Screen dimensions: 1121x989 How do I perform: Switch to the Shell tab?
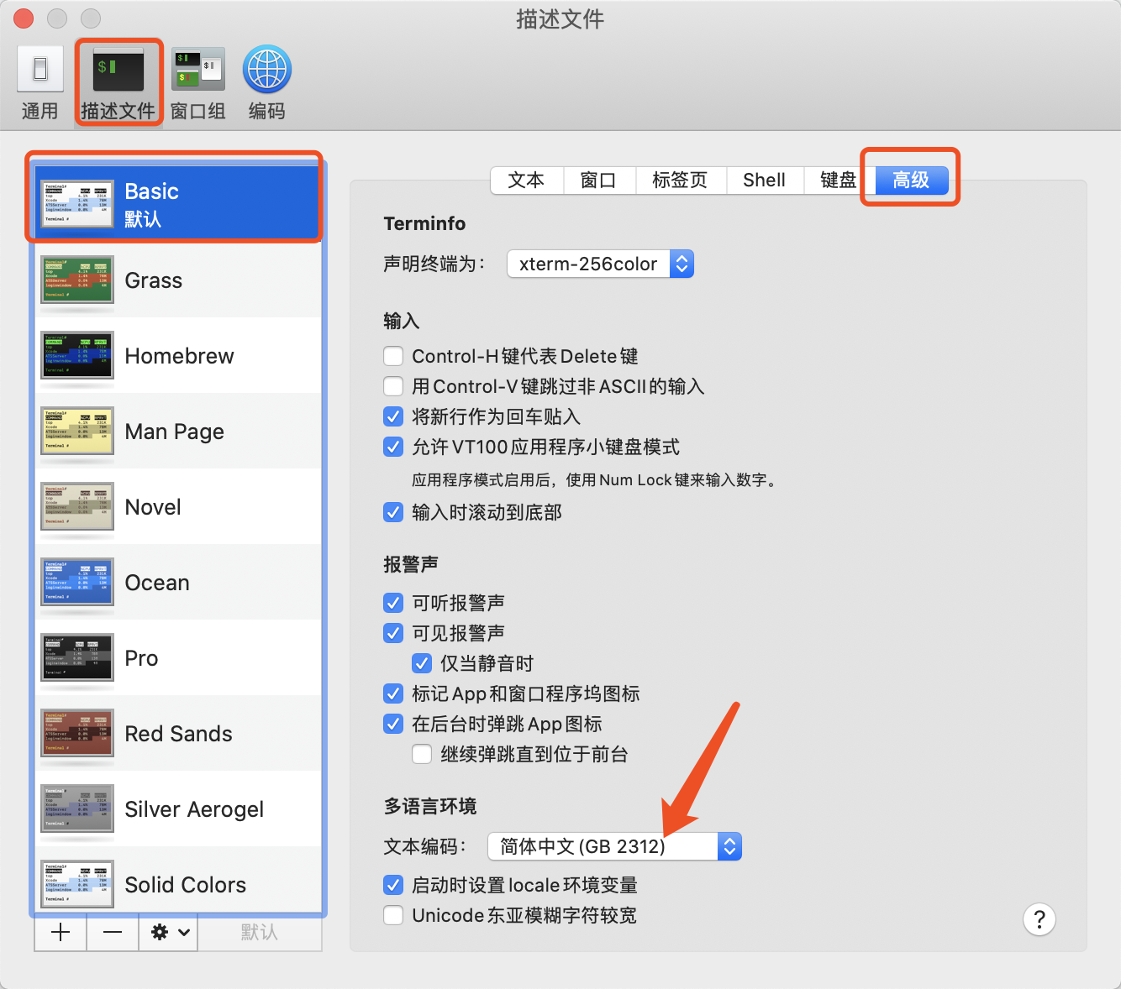pyautogui.click(x=764, y=180)
